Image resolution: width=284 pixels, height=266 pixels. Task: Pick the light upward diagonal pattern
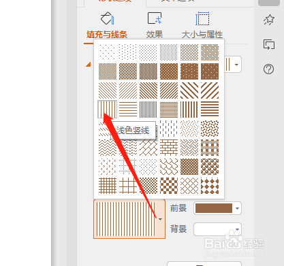tap(128, 90)
